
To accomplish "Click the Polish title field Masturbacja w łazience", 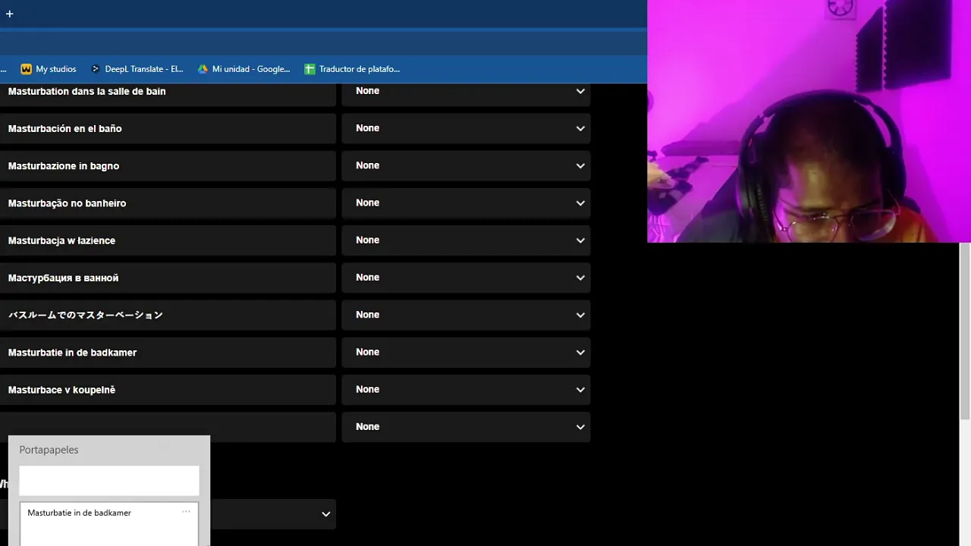I will 168,240.
